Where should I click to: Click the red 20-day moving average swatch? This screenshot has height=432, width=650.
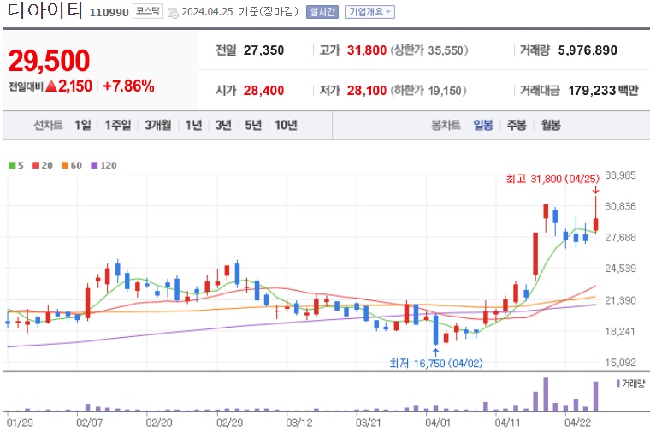[36, 165]
